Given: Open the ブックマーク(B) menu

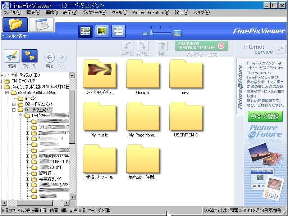Looking at the screenshot, I should [94, 13].
